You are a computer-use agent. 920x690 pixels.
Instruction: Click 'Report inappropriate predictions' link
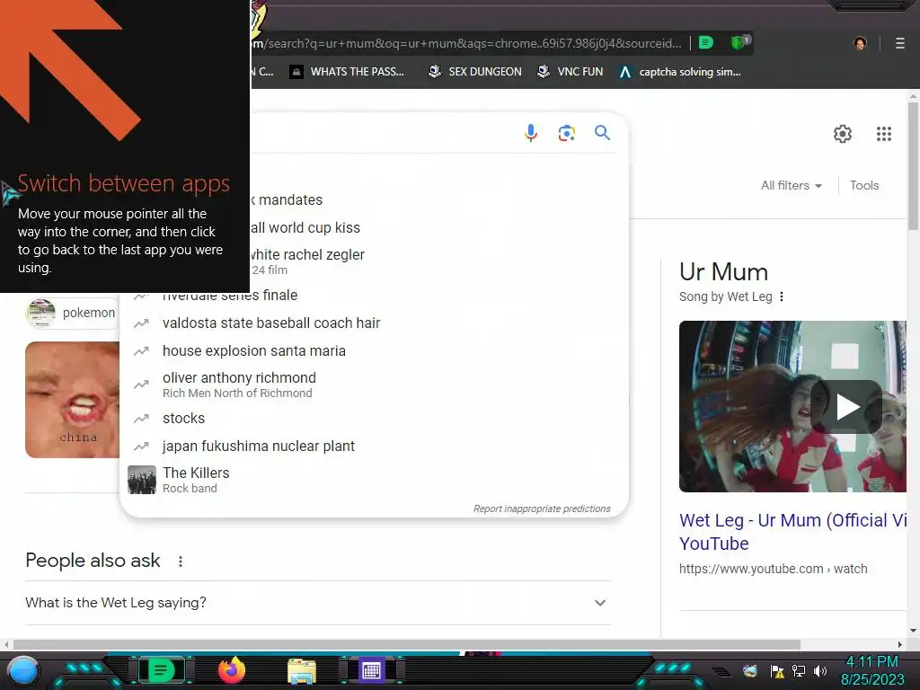tap(542, 509)
